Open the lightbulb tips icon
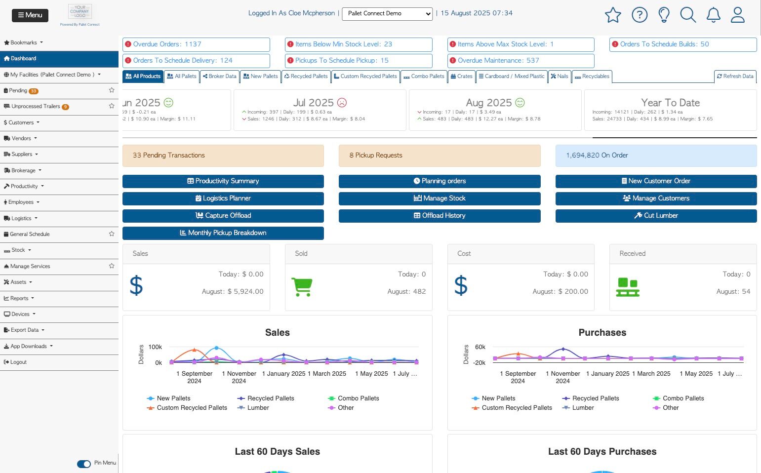 664,15
